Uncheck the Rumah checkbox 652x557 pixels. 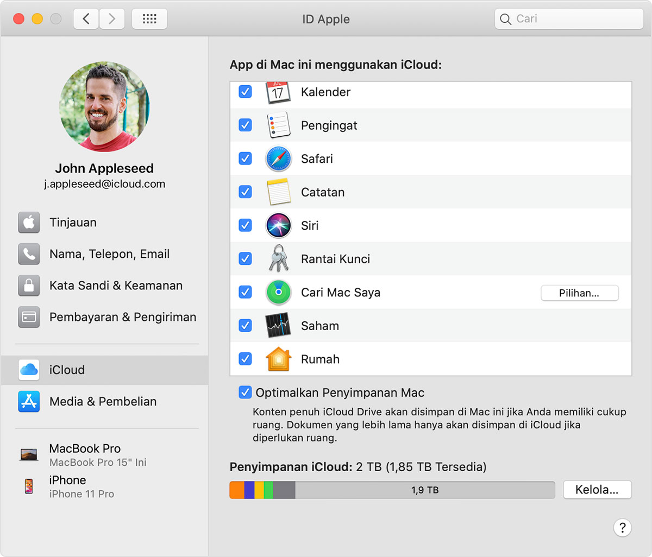(x=245, y=359)
